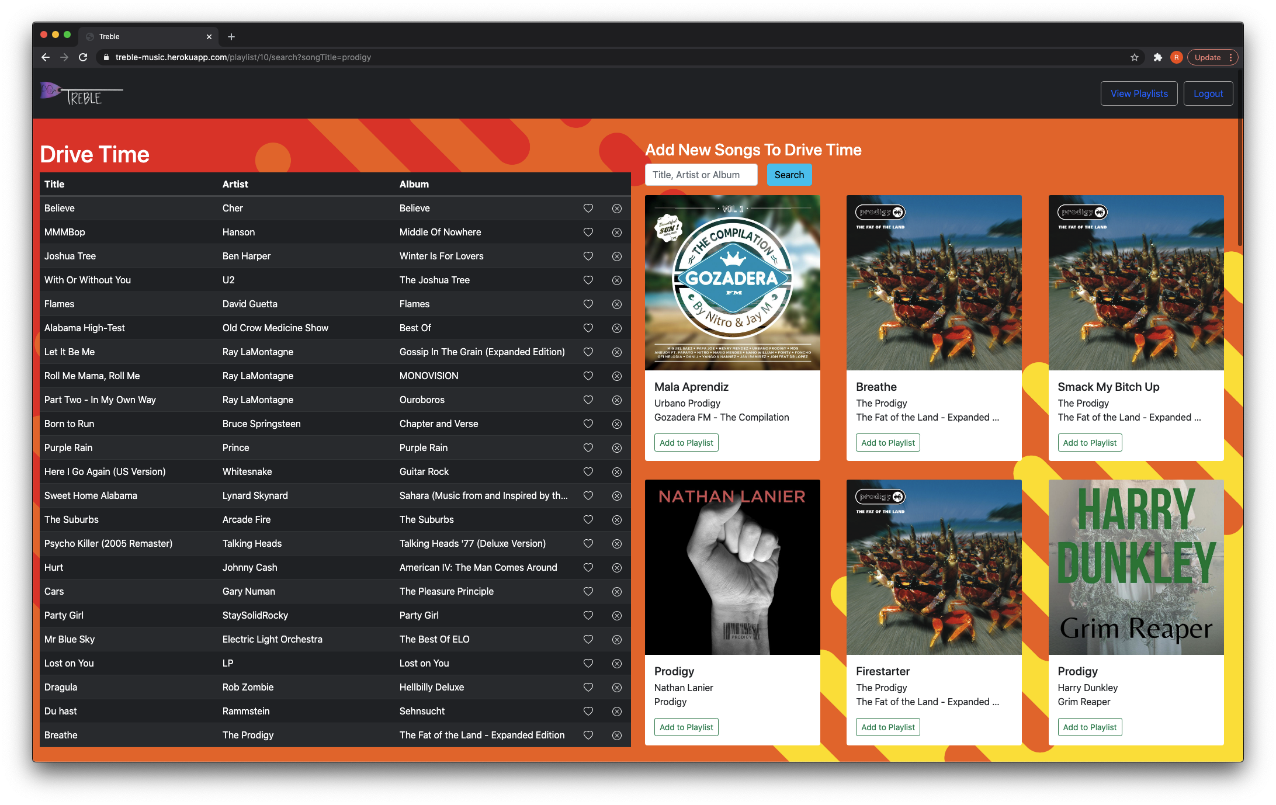
Task: Add Firestarter to the playlist
Action: pyautogui.click(x=887, y=727)
